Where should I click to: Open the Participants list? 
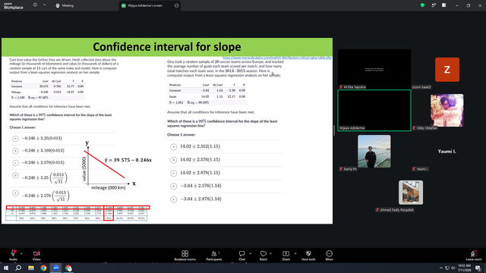click(x=214, y=256)
